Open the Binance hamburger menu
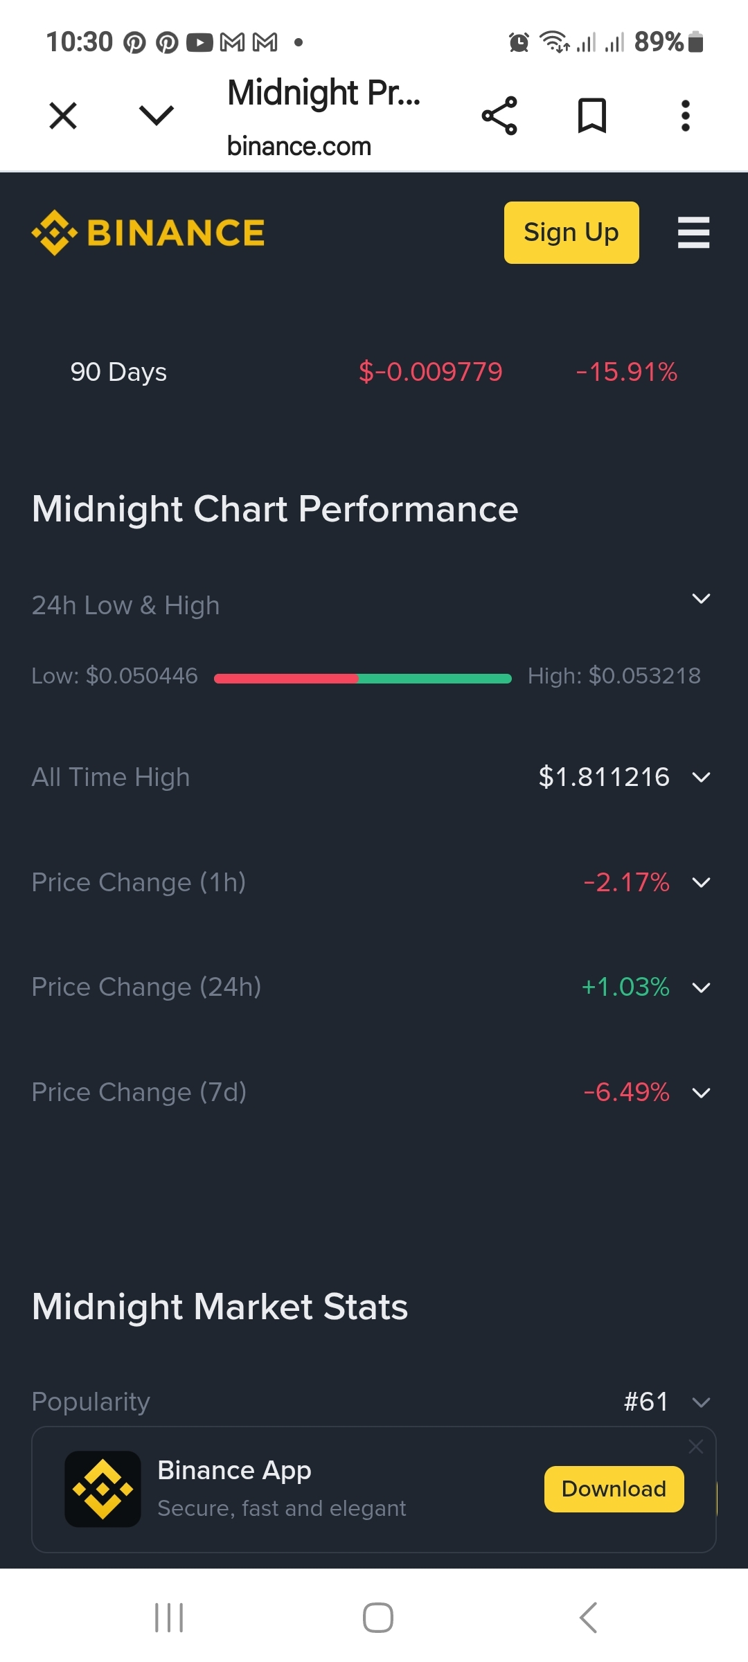This screenshot has width=748, height=1662. point(693,233)
